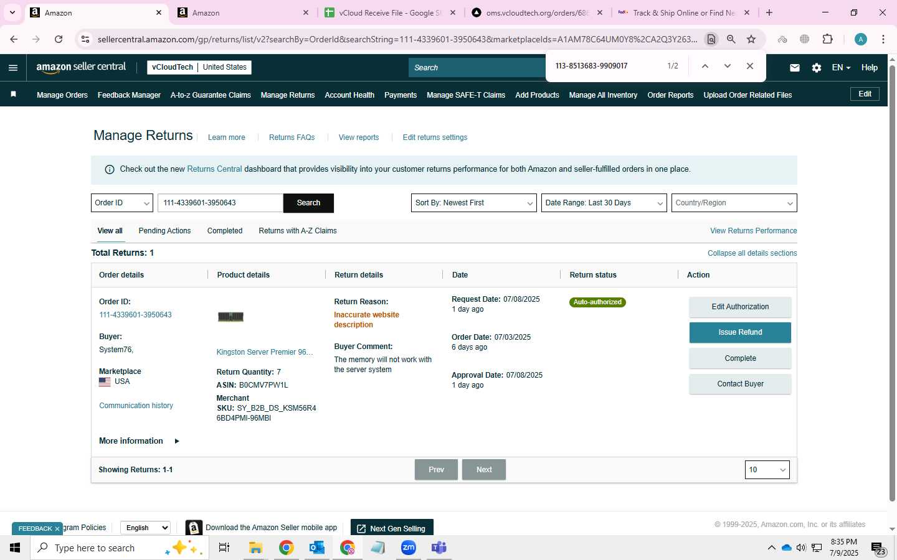
Task: Open the Sort By: Newest First dropdown
Action: click(x=473, y=203)
